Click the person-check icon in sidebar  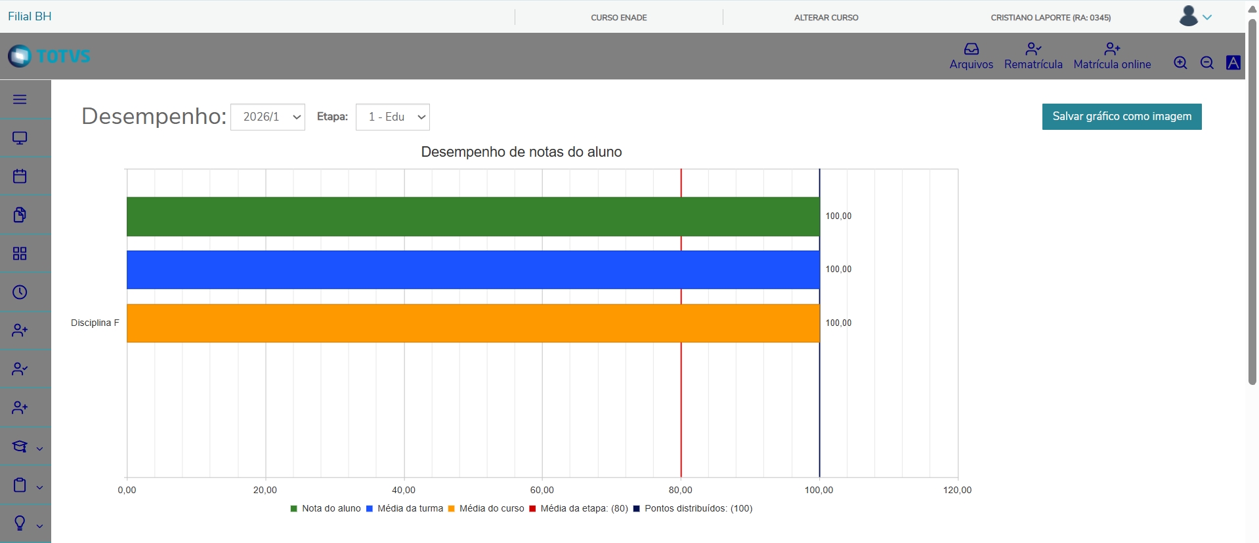(x=20, y=369)
